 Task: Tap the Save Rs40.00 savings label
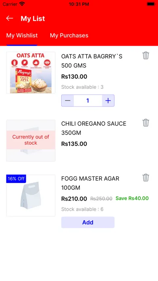click(132, 198)
